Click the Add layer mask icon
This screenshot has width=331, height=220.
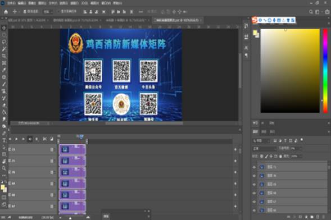point(300,217)
